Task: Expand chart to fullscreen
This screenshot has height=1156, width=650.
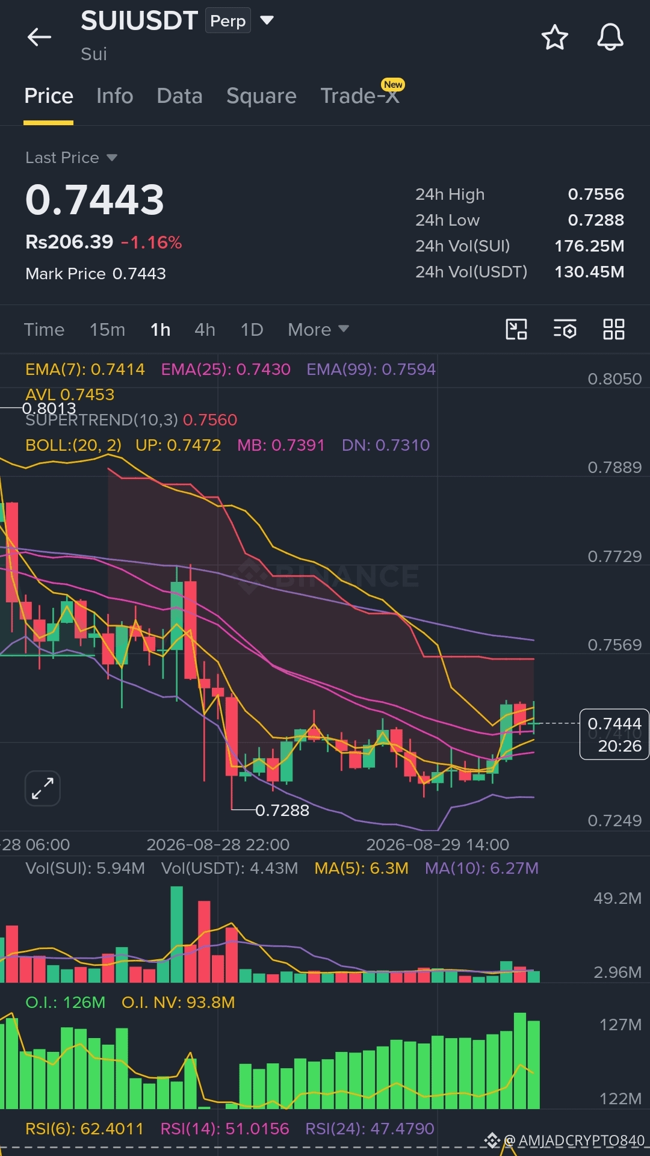Action: point(43,788)
